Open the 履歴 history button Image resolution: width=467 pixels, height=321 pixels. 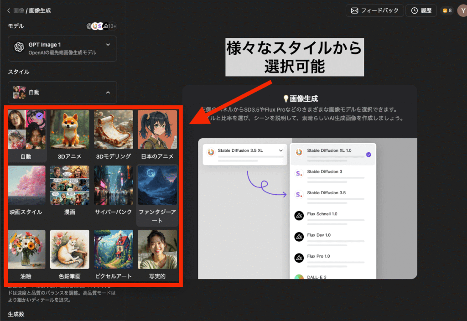pyautogui.click(x=421, y=10)
